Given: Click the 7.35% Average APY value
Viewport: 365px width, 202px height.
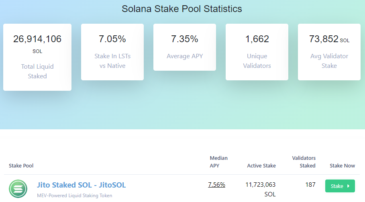Looking at the screenshot, I should click(185, 39).
